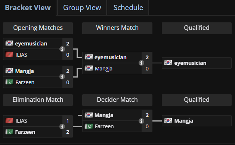
Task: Click Mangja name in Winners Match
Action: click(103, 69)
